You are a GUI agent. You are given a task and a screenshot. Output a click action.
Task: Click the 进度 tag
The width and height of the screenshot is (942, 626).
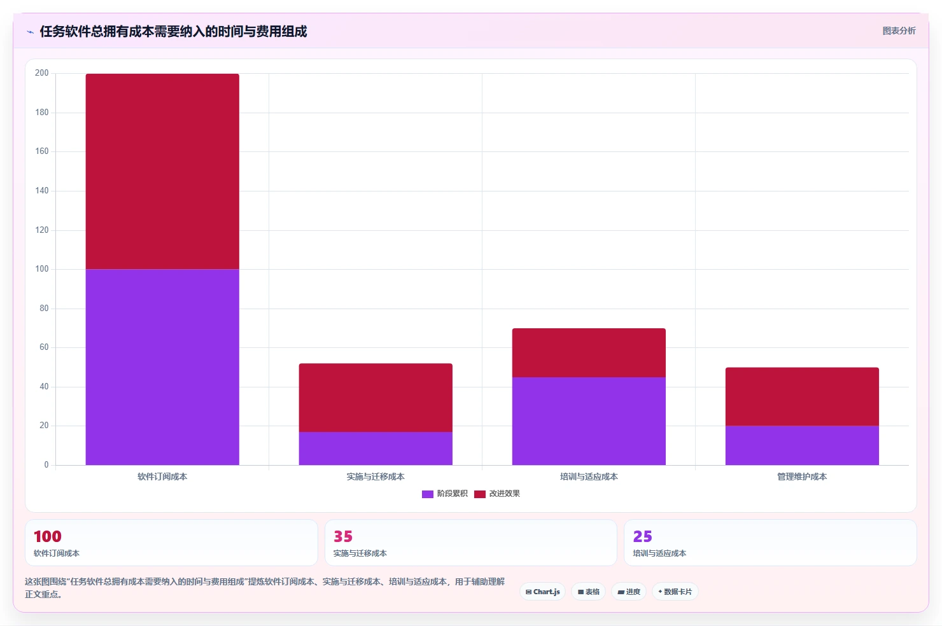click(629, 592)
